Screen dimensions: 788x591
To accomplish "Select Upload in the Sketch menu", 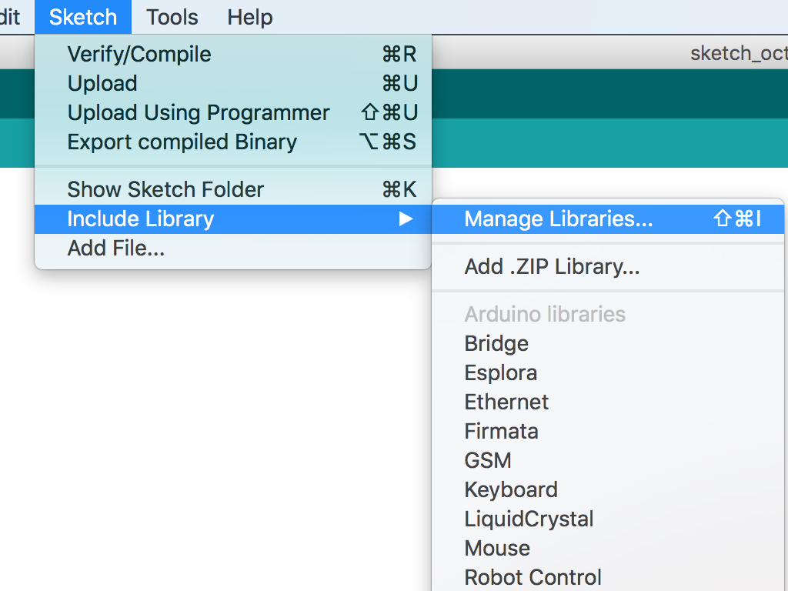I will [x=233, y=83].
